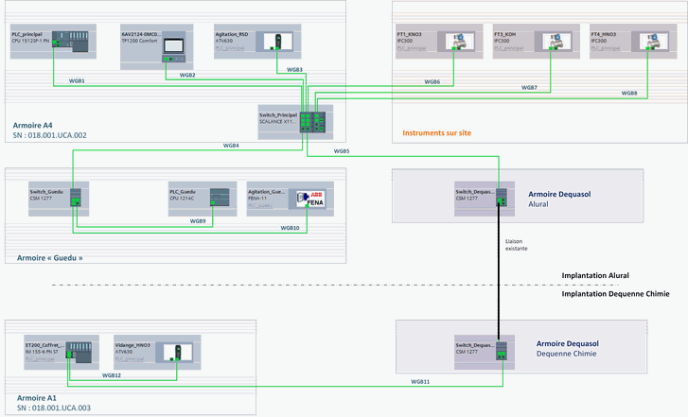Click the Implantation Alural text
This screenshot has height=417, width=688.
[x=595, y=276]
